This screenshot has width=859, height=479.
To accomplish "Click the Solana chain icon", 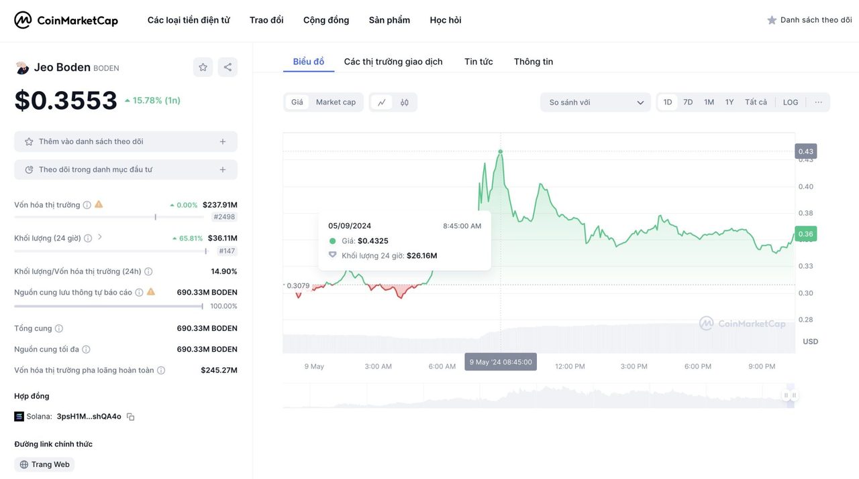I will click(x=19, y=417).
